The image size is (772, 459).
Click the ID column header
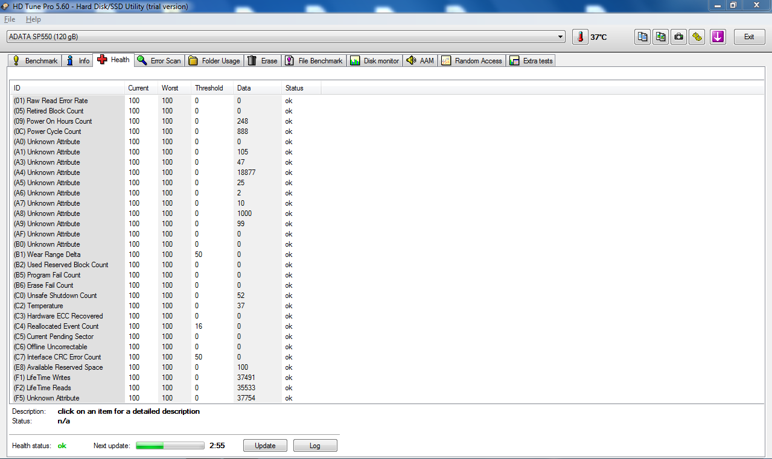67,88
